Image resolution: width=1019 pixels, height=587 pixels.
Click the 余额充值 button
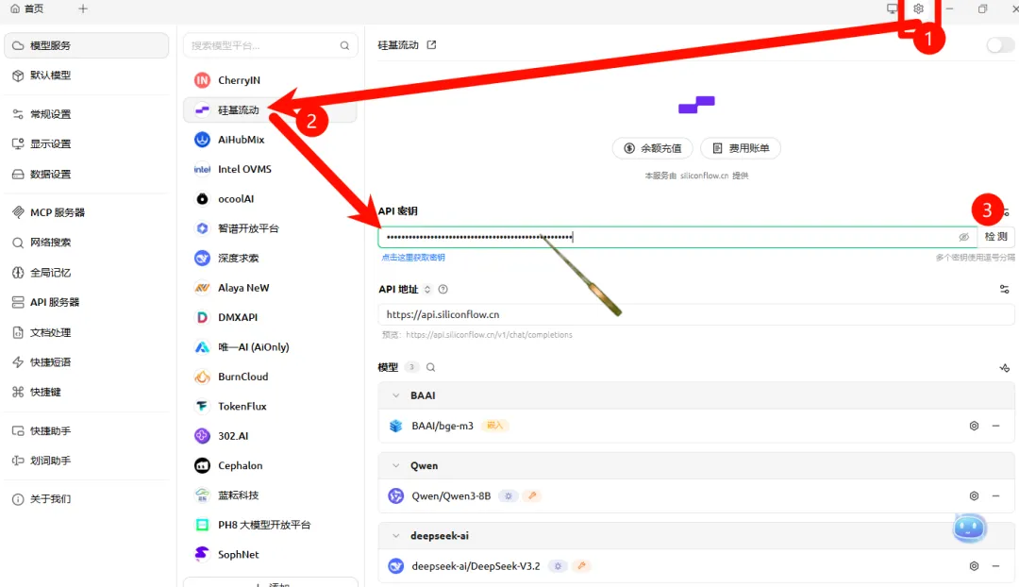(x=653, y=148)
